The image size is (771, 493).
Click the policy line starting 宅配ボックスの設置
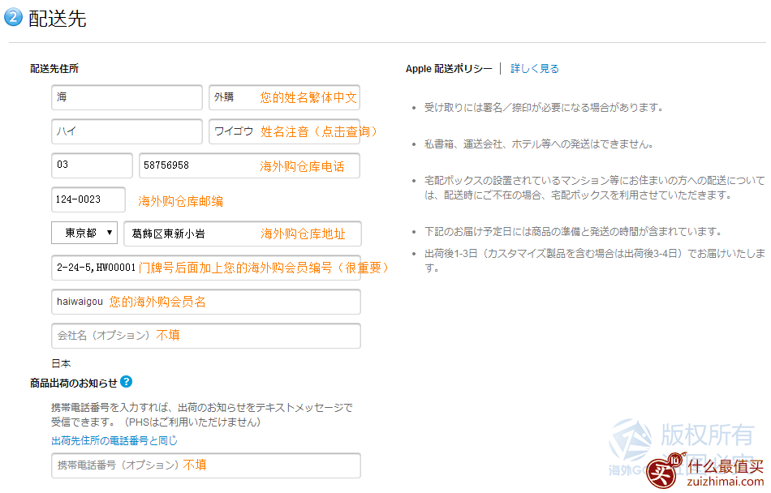click(594, 187)
